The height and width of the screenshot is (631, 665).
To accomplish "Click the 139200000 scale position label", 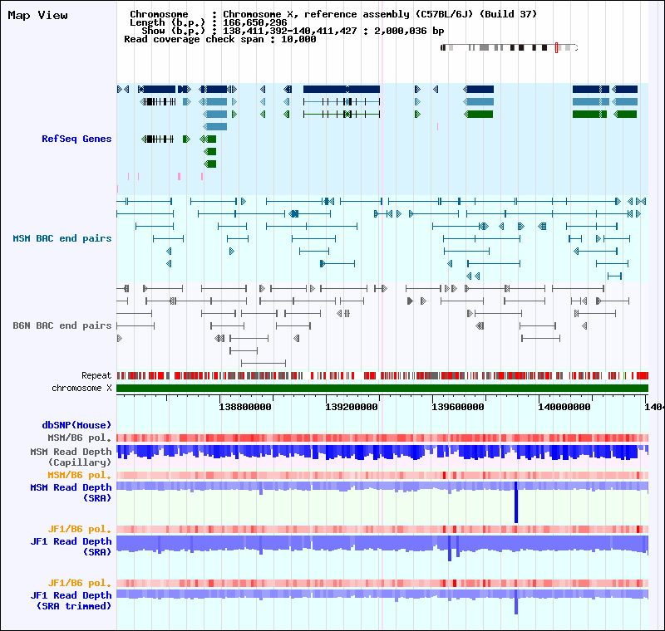I will click(x=352, y=407).
